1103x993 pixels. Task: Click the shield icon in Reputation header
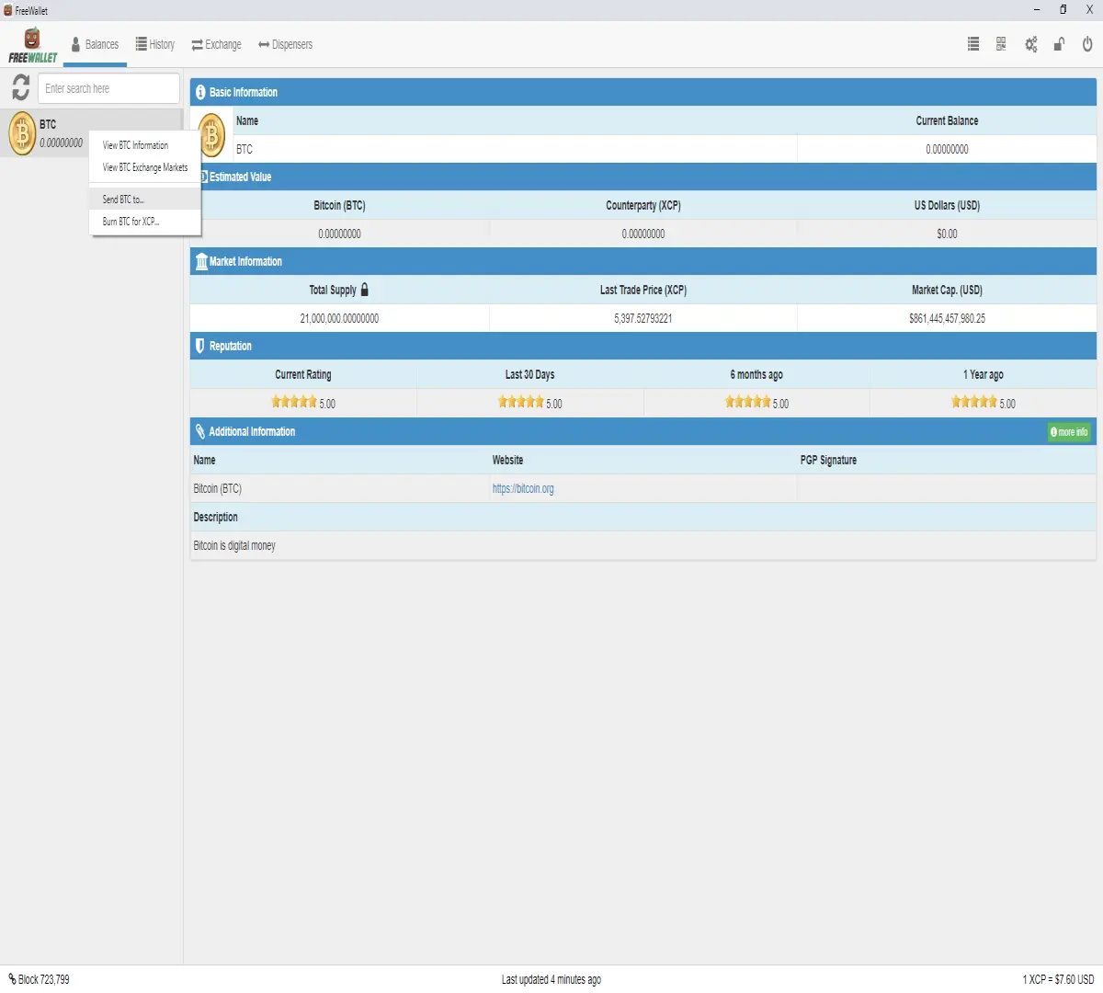(x=199, y=347)
